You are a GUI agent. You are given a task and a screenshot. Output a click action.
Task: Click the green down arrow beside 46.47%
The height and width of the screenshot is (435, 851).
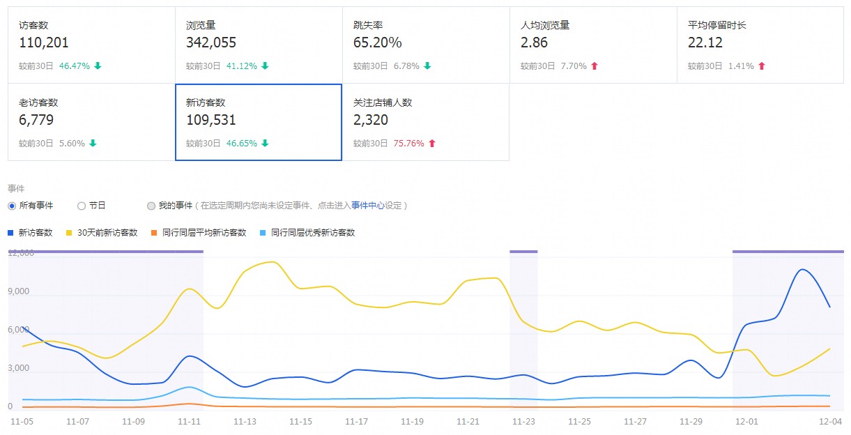tap(98, 66)
